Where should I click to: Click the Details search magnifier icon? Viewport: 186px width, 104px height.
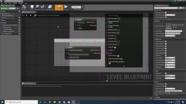(178, 8)
